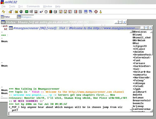Select @kawaii_chol in the nick list

(x=141, y=37)
